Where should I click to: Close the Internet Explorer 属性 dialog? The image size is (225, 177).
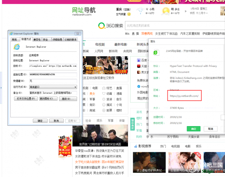coord(77,34)
